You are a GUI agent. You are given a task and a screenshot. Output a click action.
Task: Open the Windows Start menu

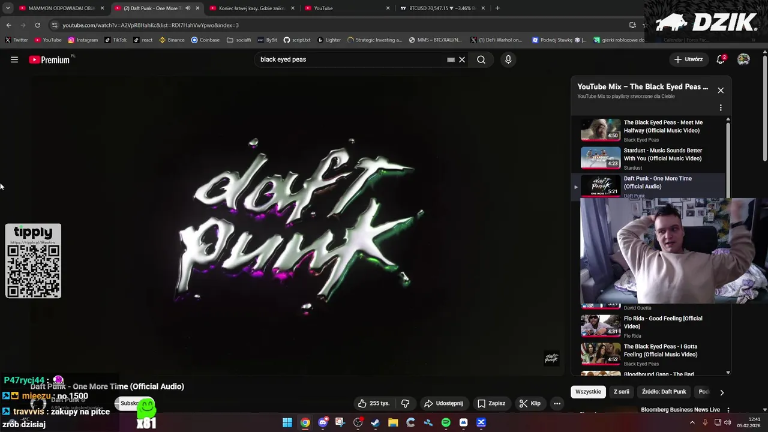coord(287,422)
